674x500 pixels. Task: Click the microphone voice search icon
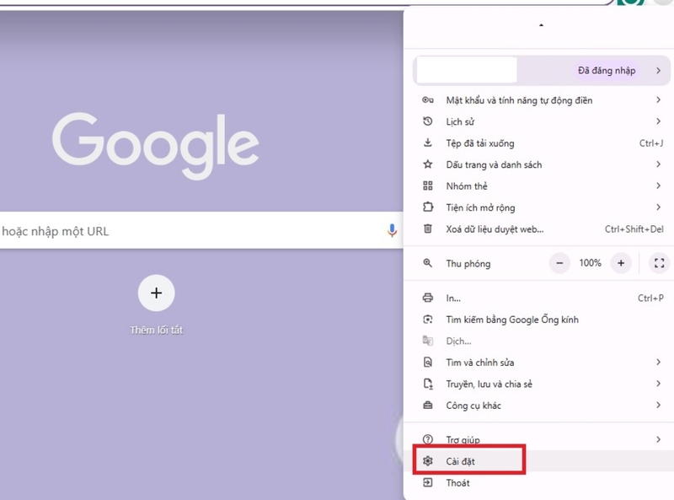pos(392,231)
